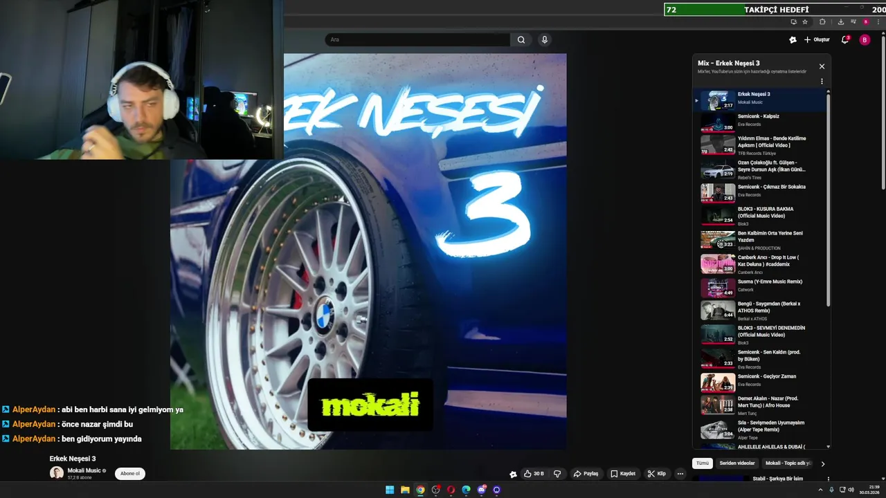The width and height of the screenshot is (886, 498).
Task: Open Opera browser from taskbar
Action: coord(451,490)
